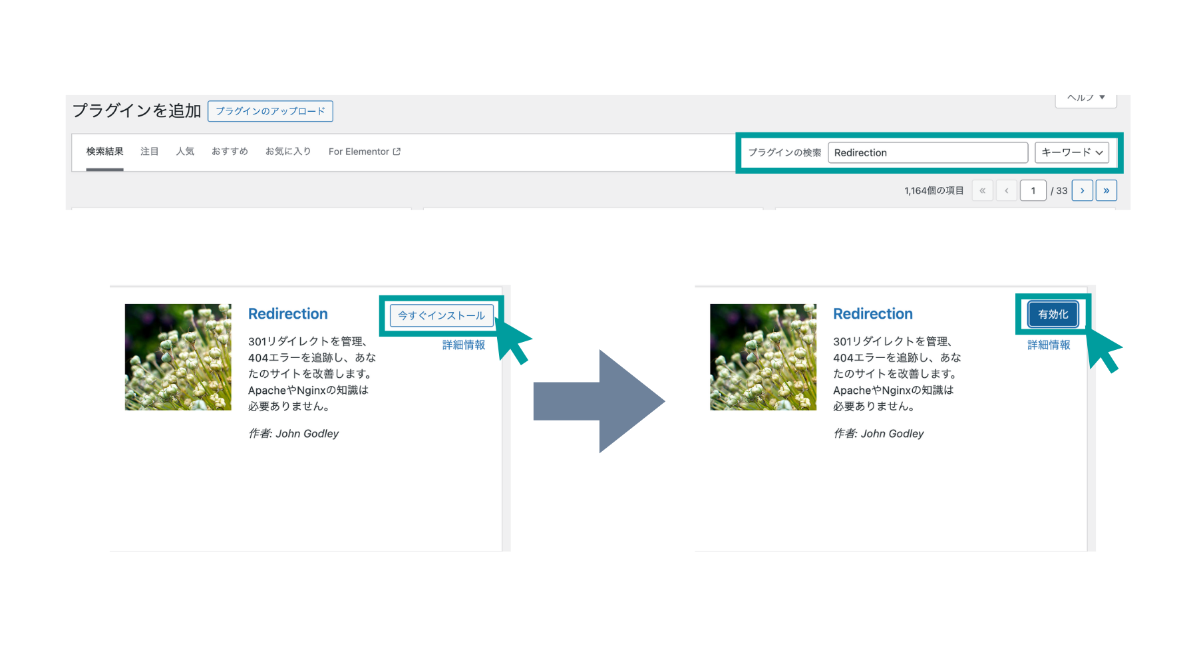This screenshot has width=1197, height=650.
Task: Switch to the 人気 tab
Action: 185,152
